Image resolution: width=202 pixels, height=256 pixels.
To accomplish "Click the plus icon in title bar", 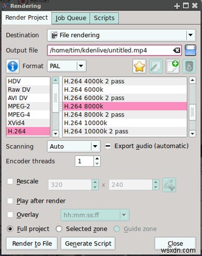I will [177, 6].
